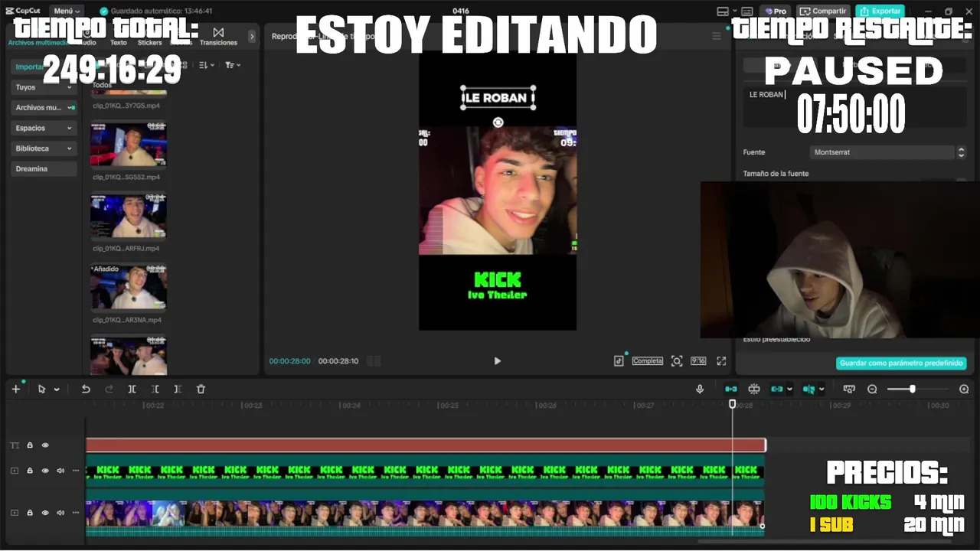Select clip_01KQ...AR3NA.mp4 thumbnail
980x551 pixels.
pyautogui.click(x=129, y=286)
